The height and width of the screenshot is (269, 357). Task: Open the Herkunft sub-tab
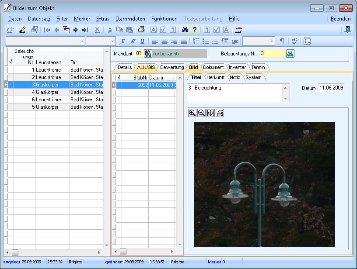click(215, 77)
